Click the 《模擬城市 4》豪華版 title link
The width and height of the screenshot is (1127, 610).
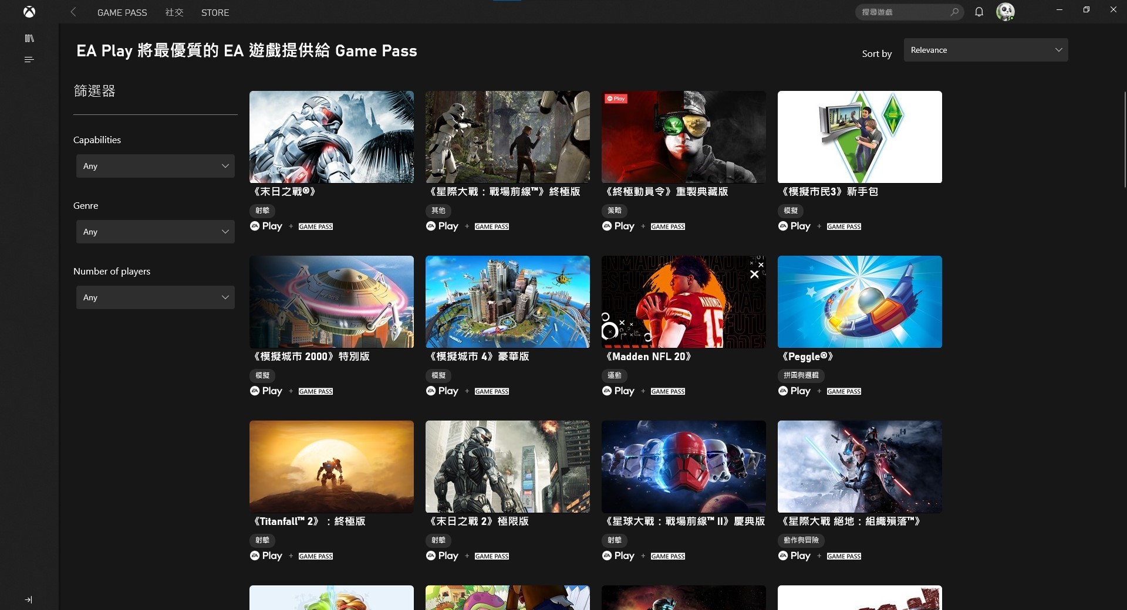pyautogui.click(x=478, y=357)
